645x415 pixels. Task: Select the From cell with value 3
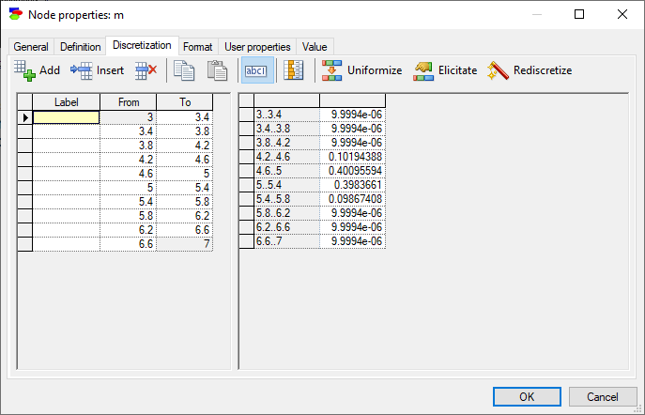pos(129,117)
